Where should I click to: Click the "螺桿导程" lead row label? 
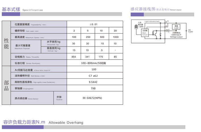[x=27, y=31]
